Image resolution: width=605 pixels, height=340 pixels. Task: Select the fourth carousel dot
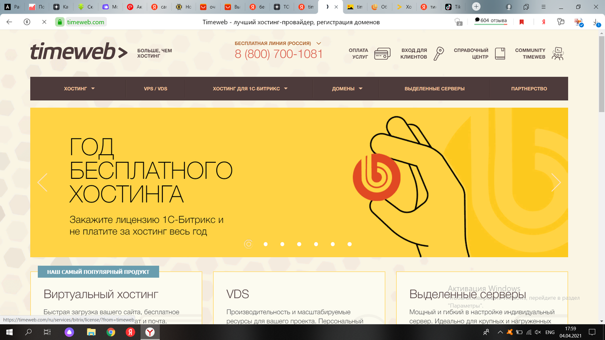point(299,244)
